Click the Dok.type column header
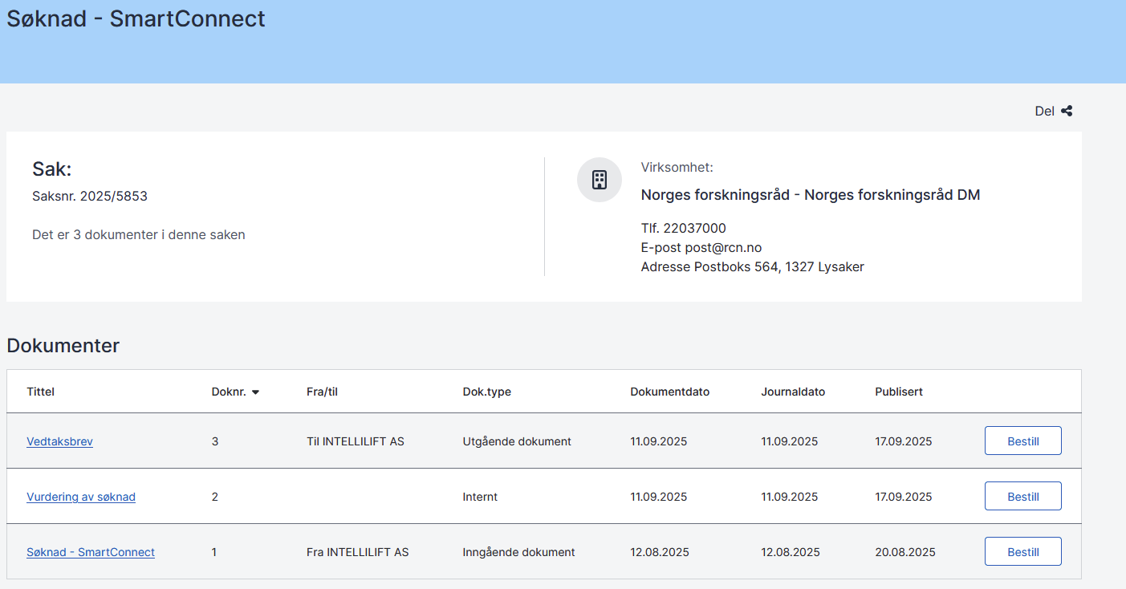The height and width of the screenshot is (589, 1126). [486, 392]
